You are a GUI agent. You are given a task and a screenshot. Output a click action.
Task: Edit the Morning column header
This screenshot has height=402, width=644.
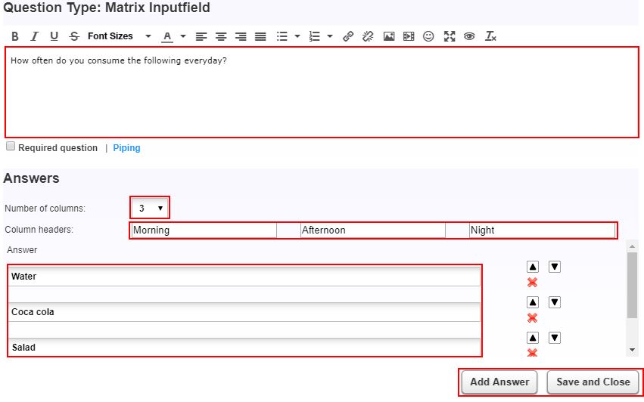point(204,230)
